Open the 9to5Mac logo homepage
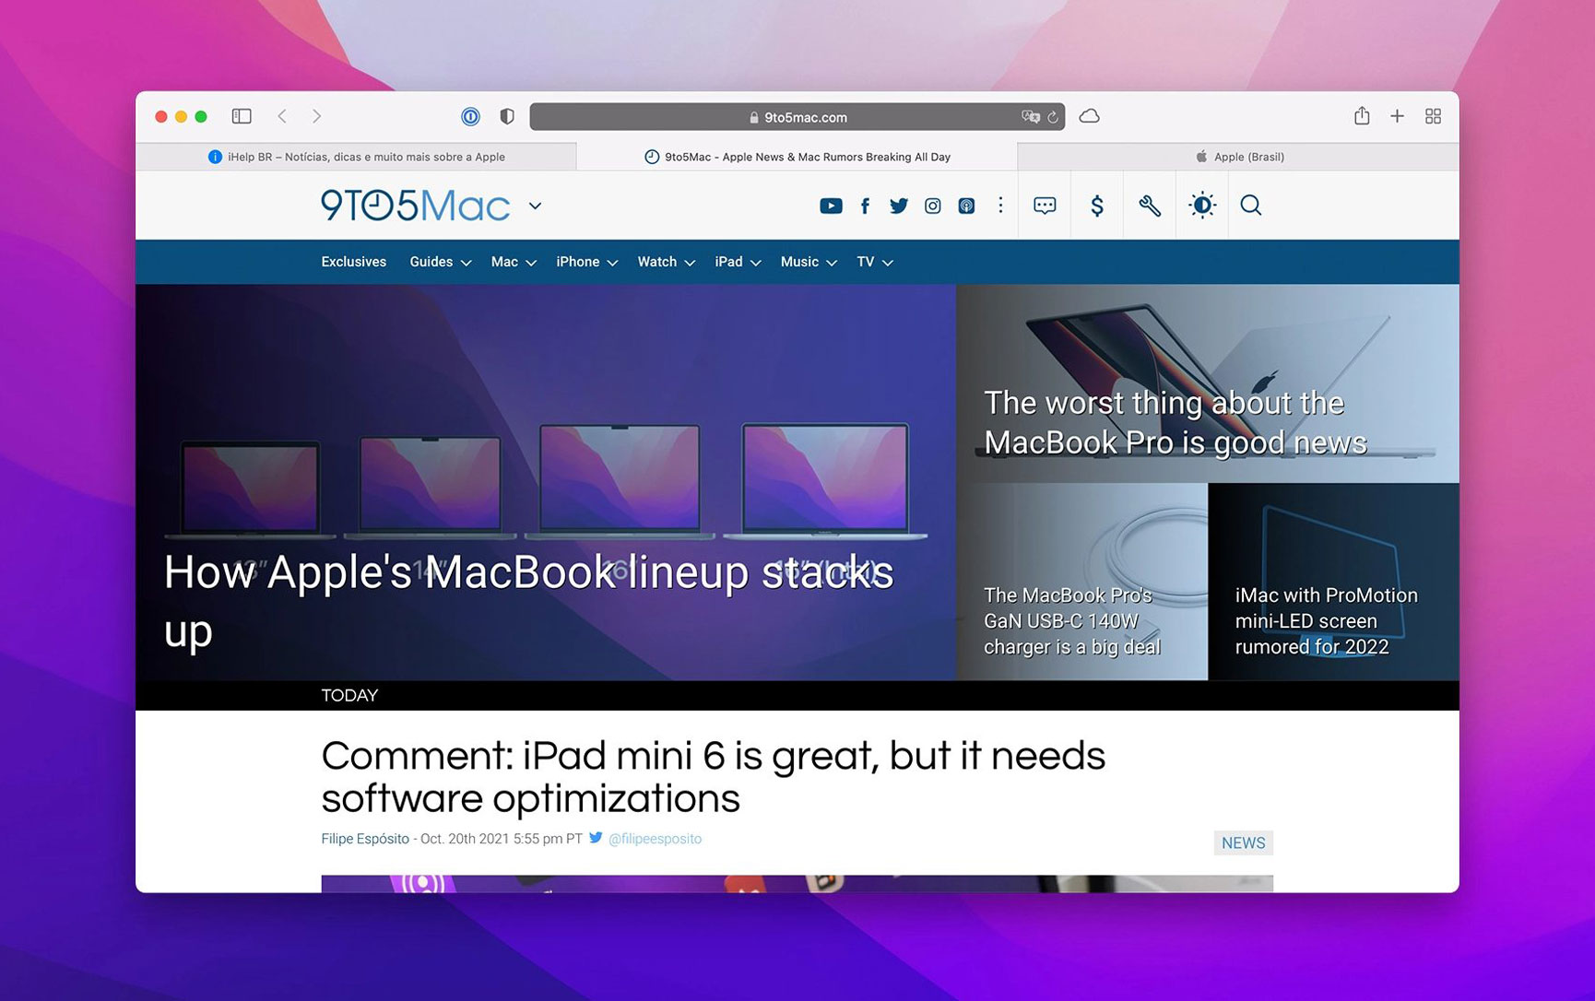 tap(415, 206)
